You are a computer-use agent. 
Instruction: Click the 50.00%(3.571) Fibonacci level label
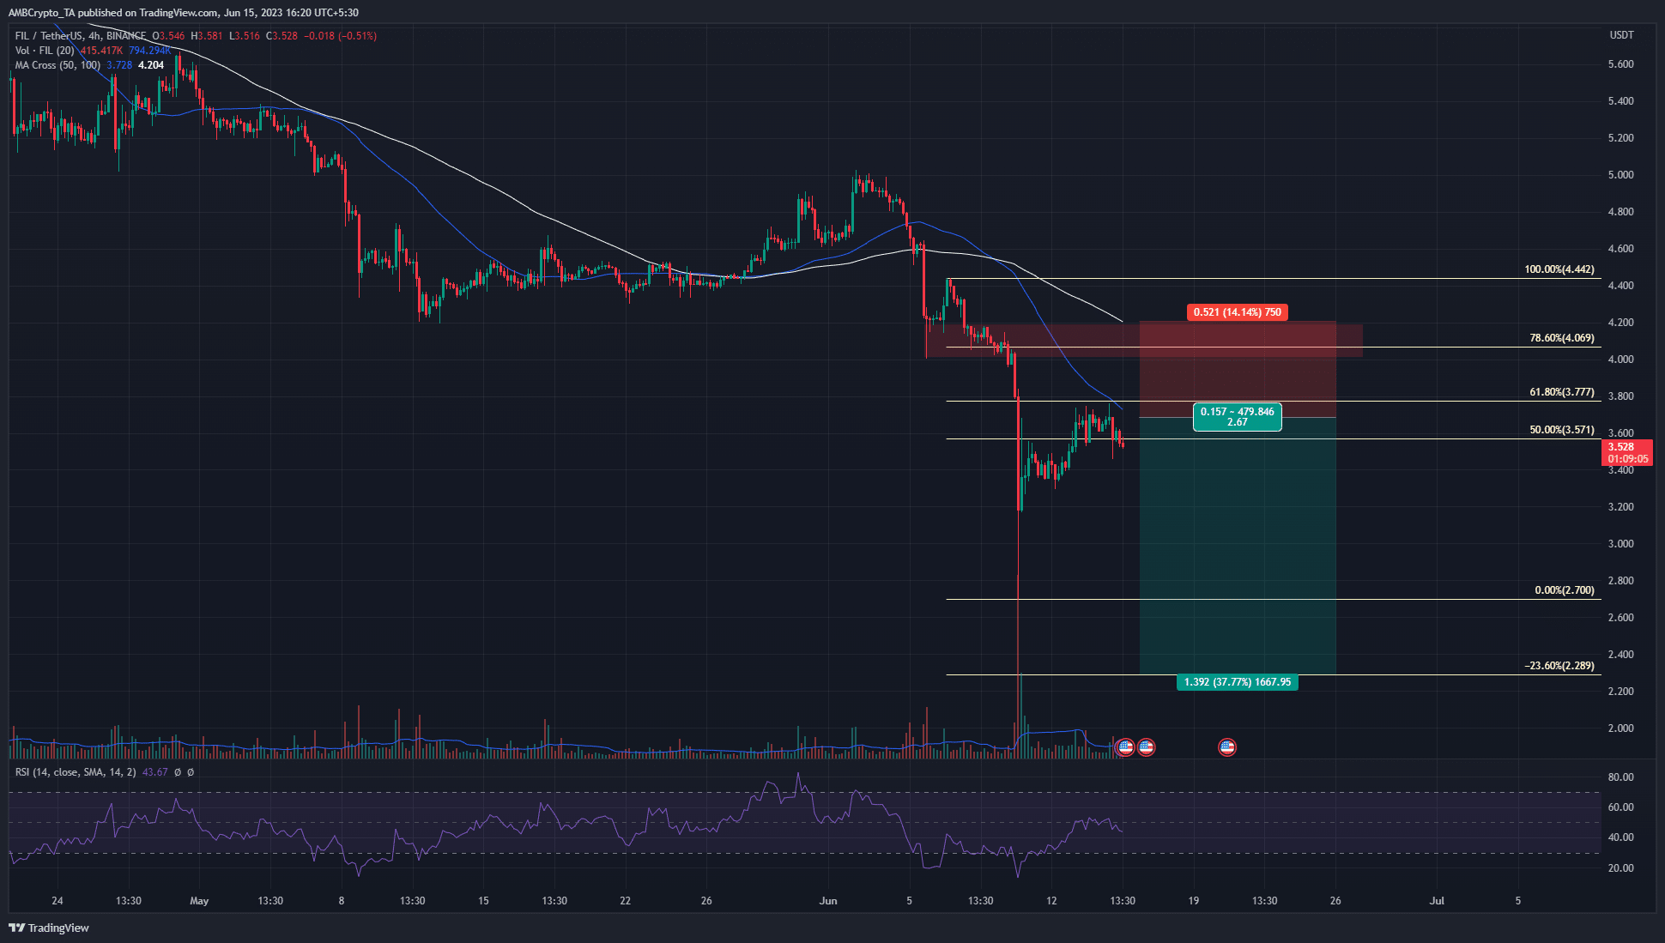(1561, 430)
